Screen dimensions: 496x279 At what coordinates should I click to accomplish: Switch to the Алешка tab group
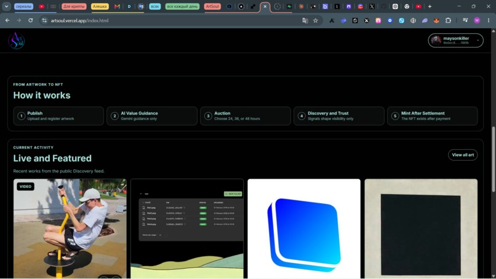click(100, 6)
